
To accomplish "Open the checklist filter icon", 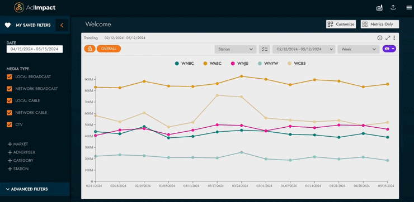I will click(265, 49).
